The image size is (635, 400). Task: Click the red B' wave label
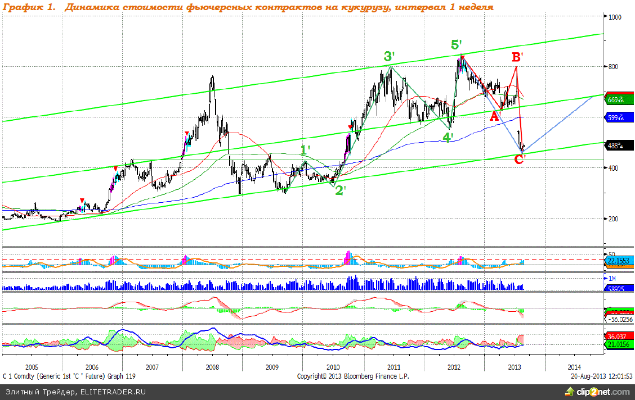(517, 57)
